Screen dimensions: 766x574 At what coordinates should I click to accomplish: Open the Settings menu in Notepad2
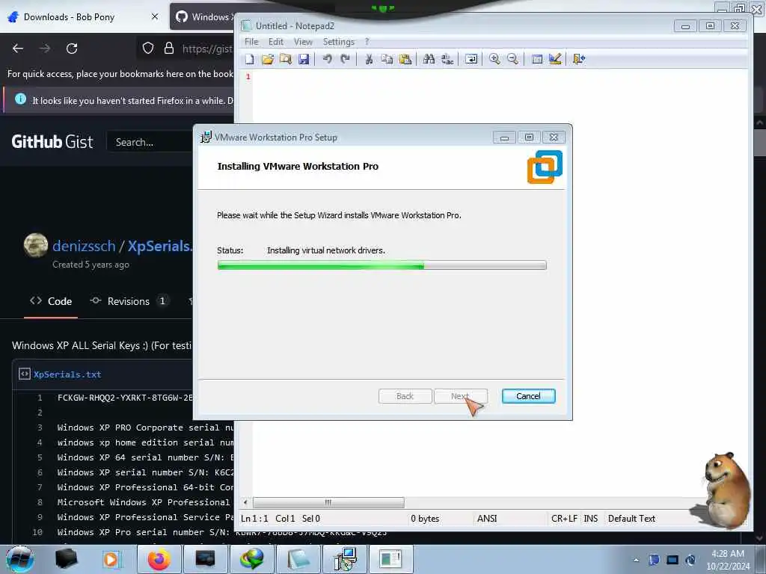tap(339, 42)
